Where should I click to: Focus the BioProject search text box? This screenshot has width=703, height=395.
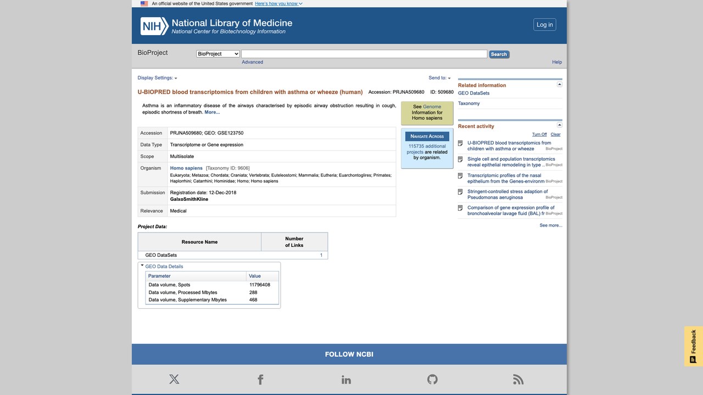tap(364, 54)
